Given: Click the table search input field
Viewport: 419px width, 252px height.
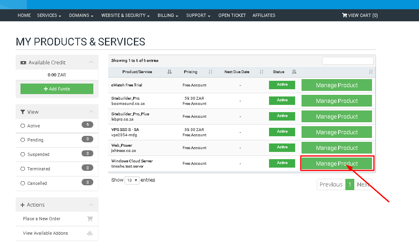Looking at the screenshot, I should (x=348, y=61).
